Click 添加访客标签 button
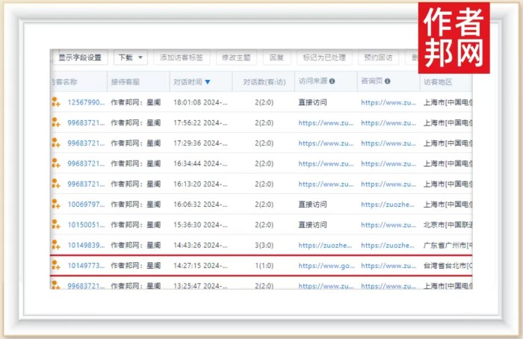The height and width of the screenshot is (339, 523). pyautogui.click(x=182, y=57)
